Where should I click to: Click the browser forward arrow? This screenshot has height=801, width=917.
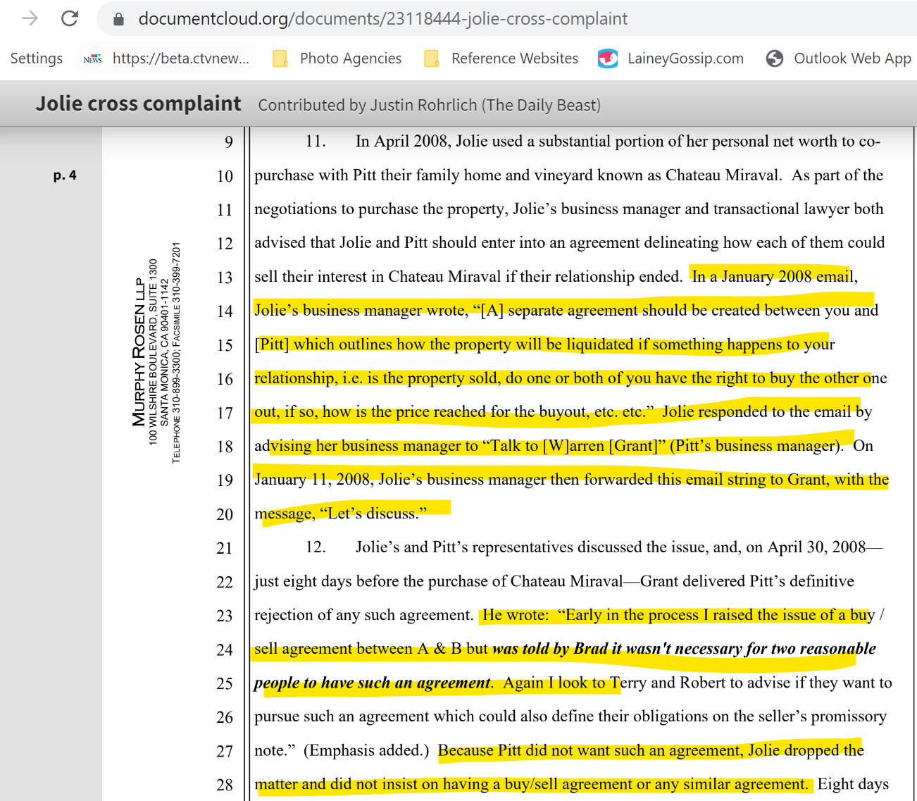tap(30, 18)
